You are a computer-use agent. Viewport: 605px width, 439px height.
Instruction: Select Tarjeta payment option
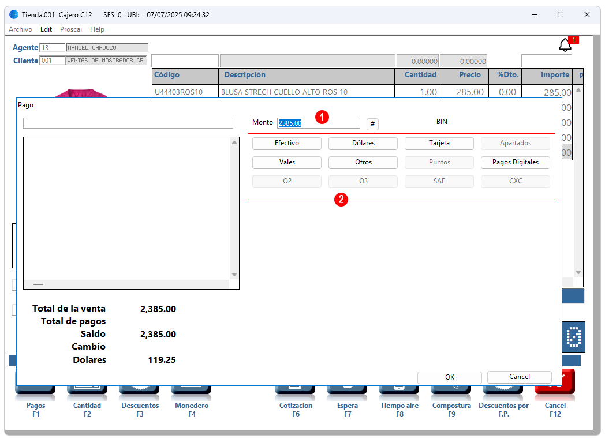439,144
